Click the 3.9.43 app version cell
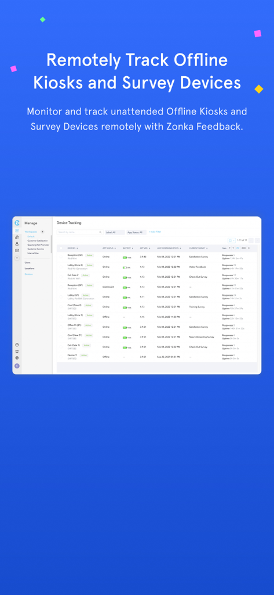Viewport: 274px width, 595px height. pyautogui.click(x=143, y=257)
